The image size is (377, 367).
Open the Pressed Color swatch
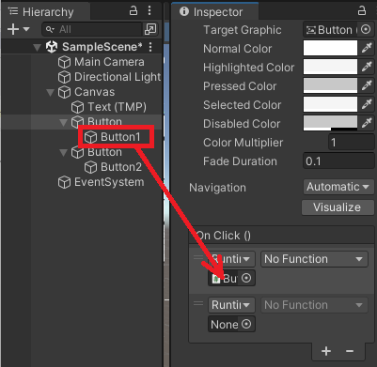pyautogui.click(x=330, y=85)
